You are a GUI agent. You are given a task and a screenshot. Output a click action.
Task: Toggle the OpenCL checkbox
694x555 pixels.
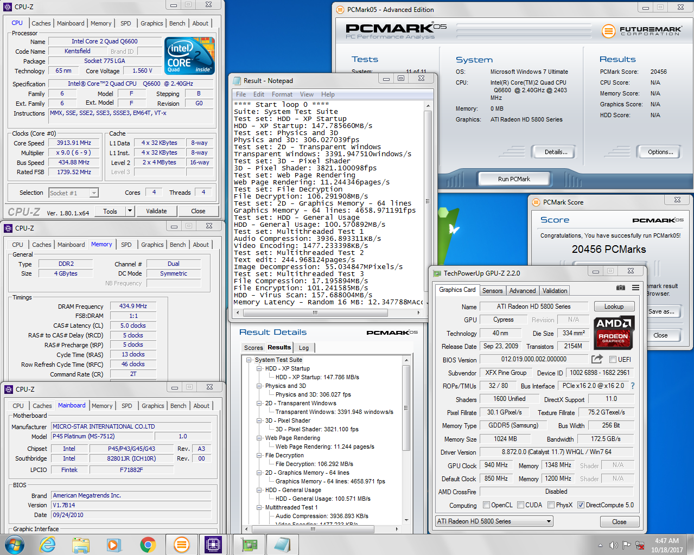click(x=486, y=505)
